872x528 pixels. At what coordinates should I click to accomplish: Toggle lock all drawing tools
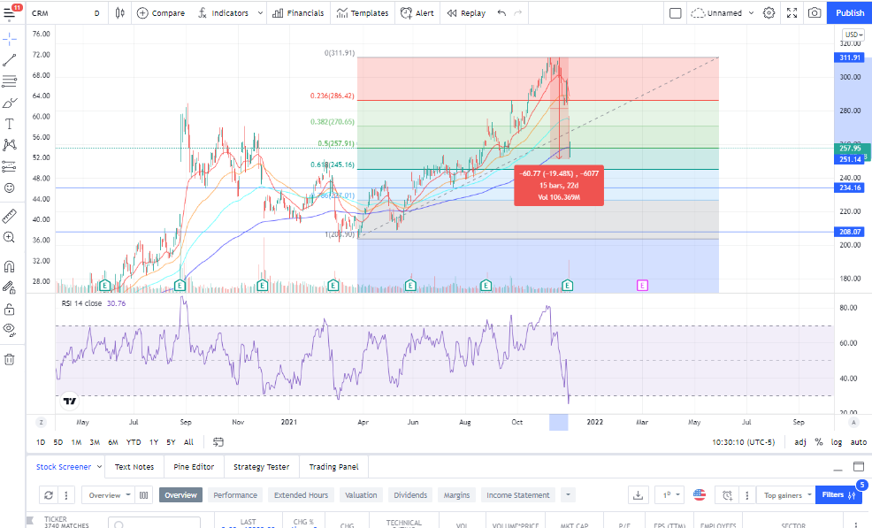click(10, 309)
